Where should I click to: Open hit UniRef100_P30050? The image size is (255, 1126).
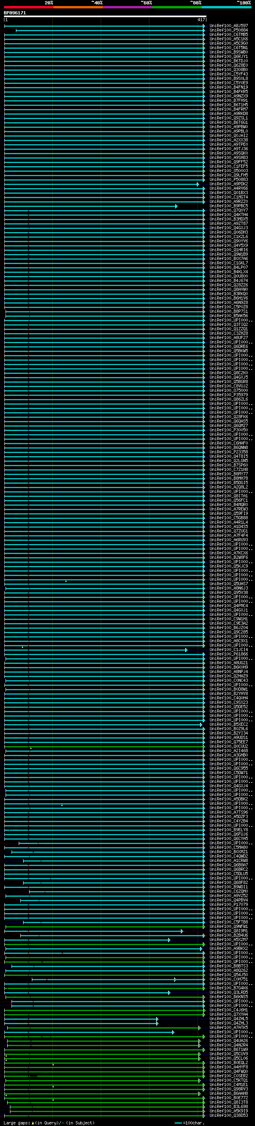228,430
